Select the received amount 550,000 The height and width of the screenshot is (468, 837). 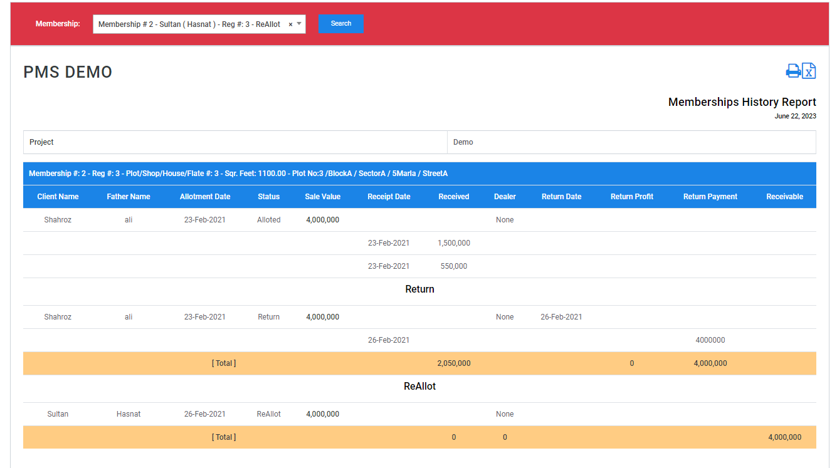point(454,266)
